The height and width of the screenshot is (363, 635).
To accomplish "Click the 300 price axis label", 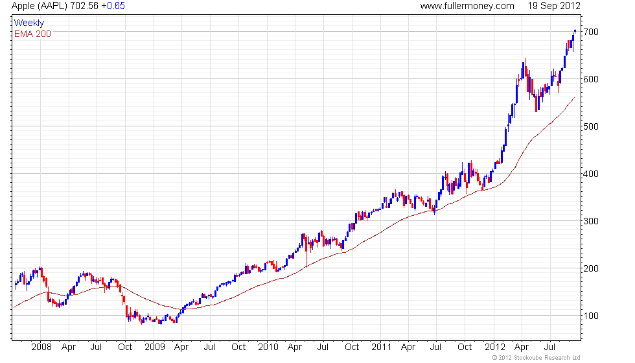I will [591, 221].
